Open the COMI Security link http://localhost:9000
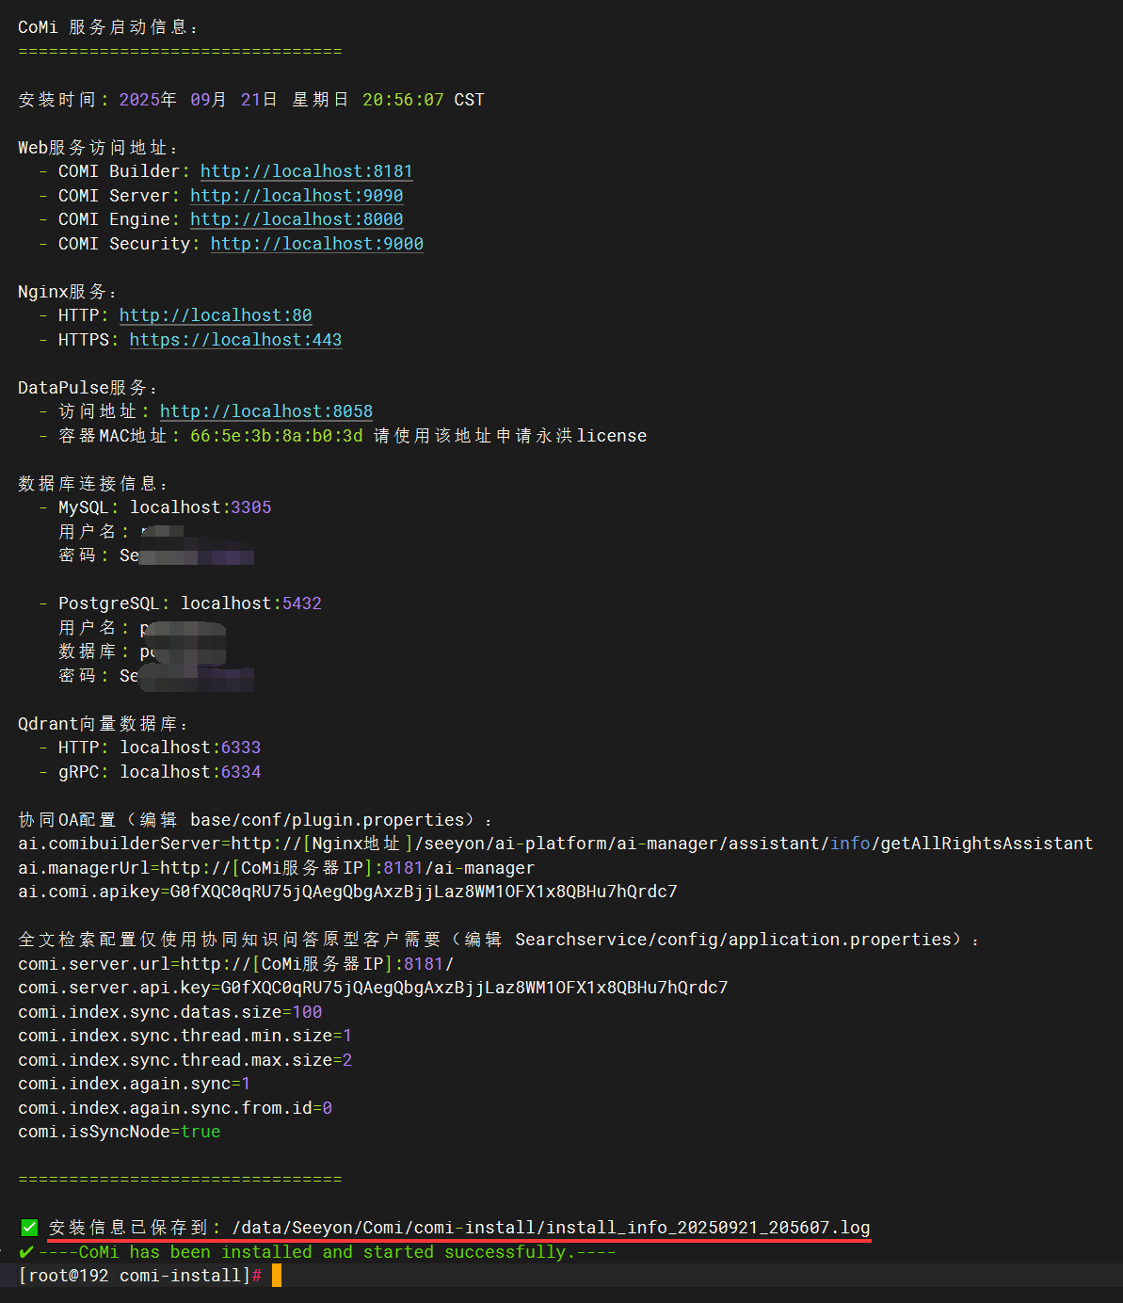1123x1303 pixels. pos(317,244)
